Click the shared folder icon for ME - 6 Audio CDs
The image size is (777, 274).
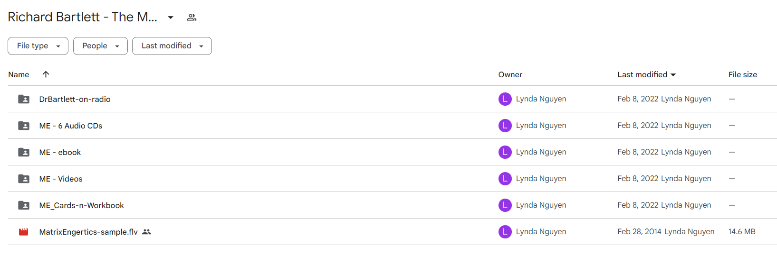click(23, 126)
